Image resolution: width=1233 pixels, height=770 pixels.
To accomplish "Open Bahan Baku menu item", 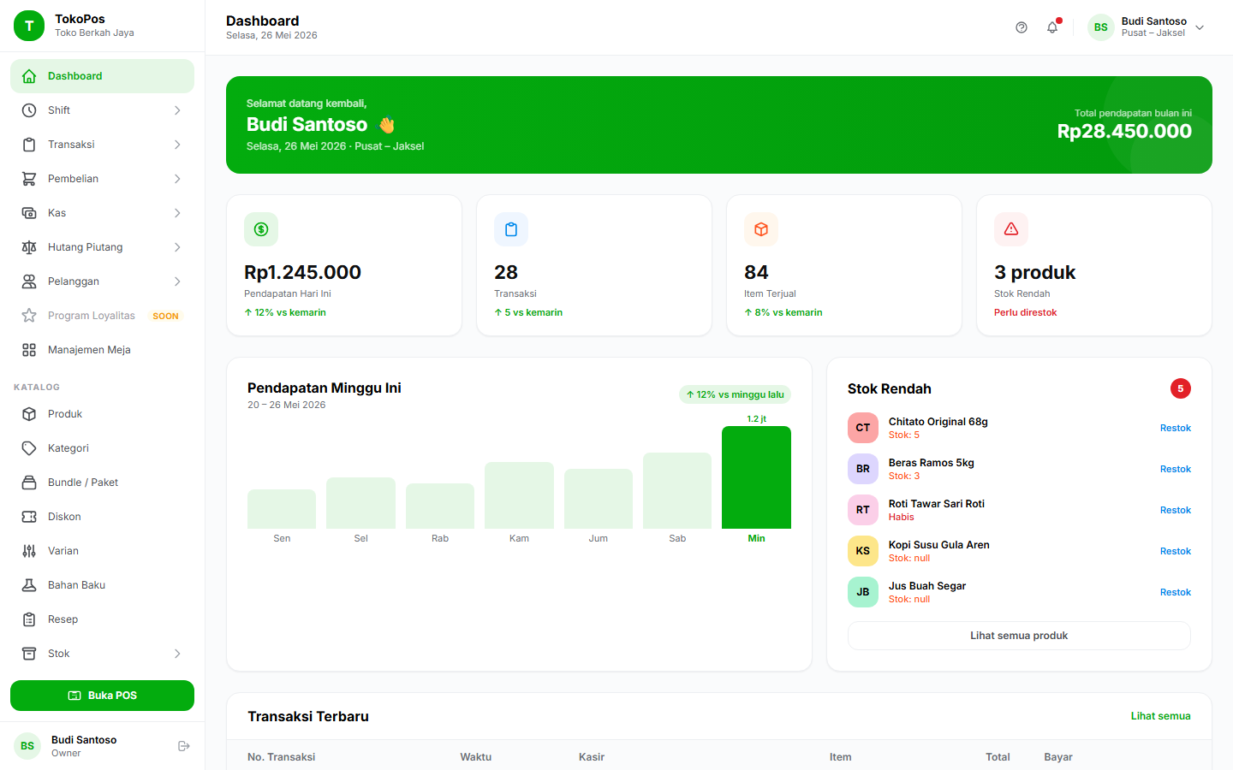I will (x=102, y=585).
